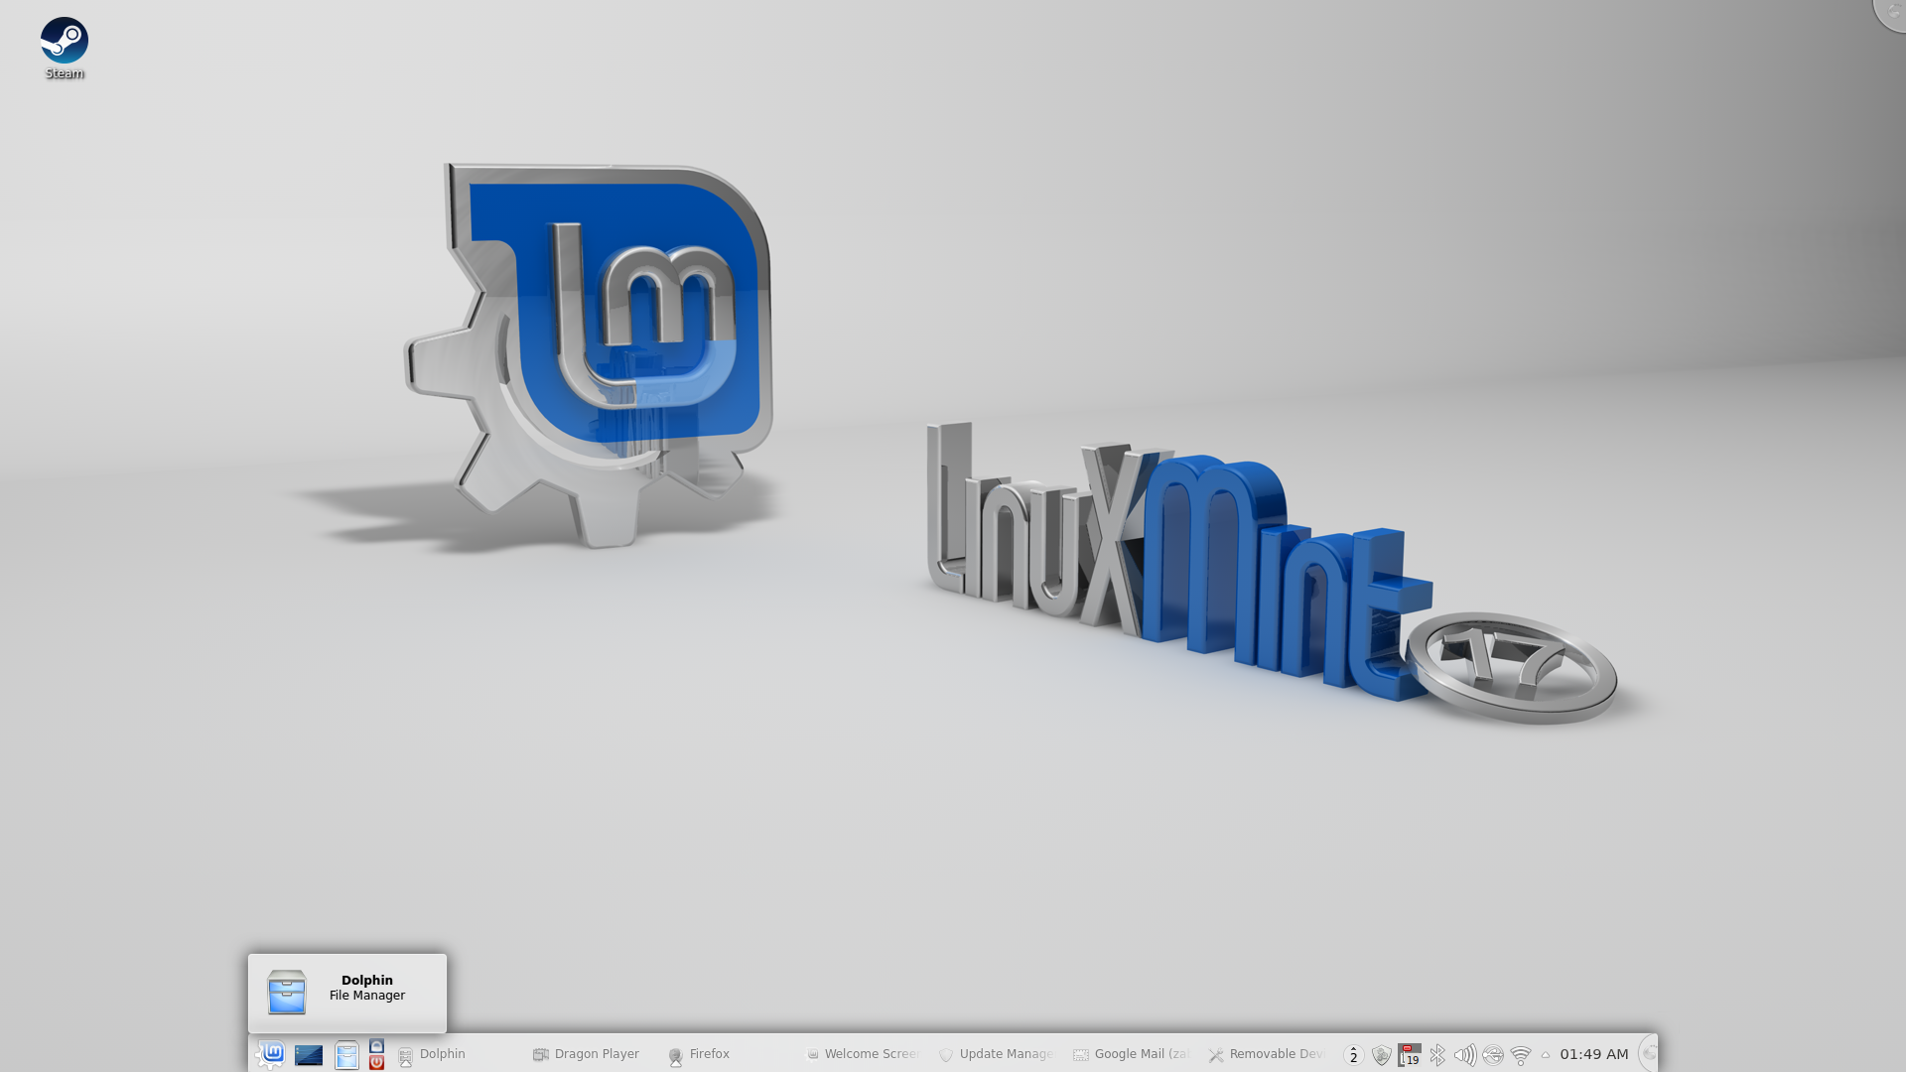Open the Linux Mint application launcher menu
Viewport: 1906px width, 1072px height.
click(270, 1054)
